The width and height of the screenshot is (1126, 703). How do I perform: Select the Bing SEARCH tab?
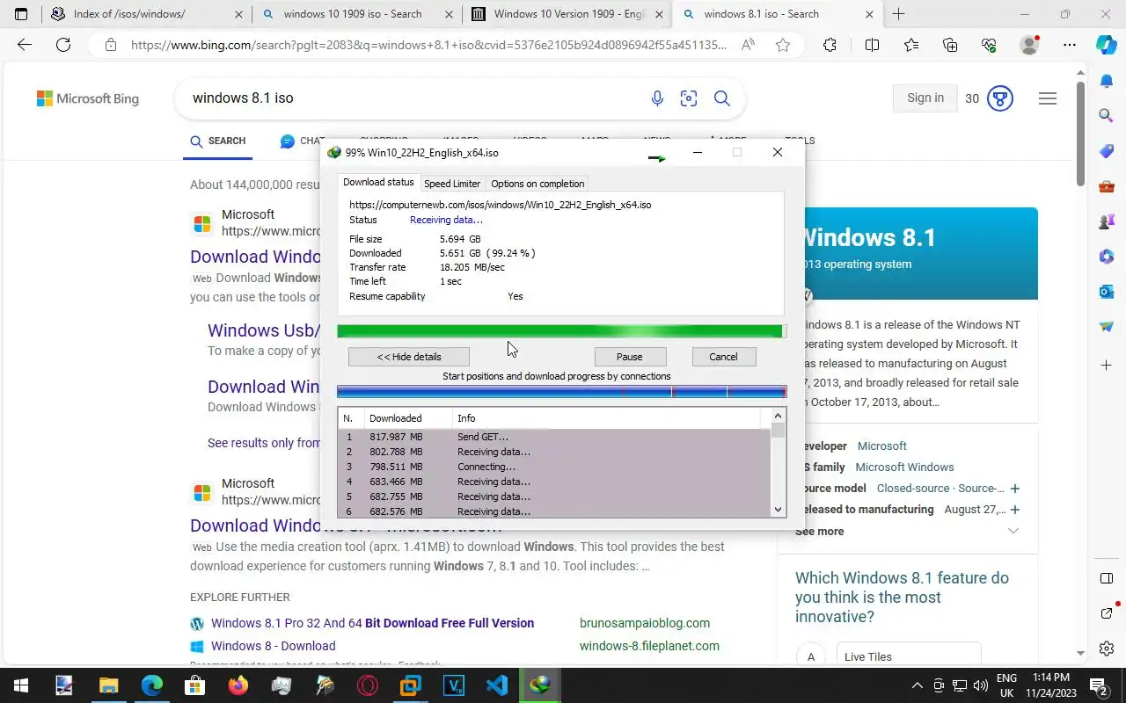click(x=218, y=141)
